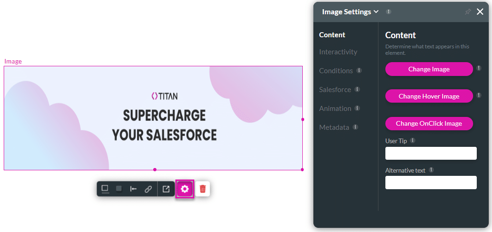Pin the Image Settings panel
The image size is (492, 232).
coord(468,12)
